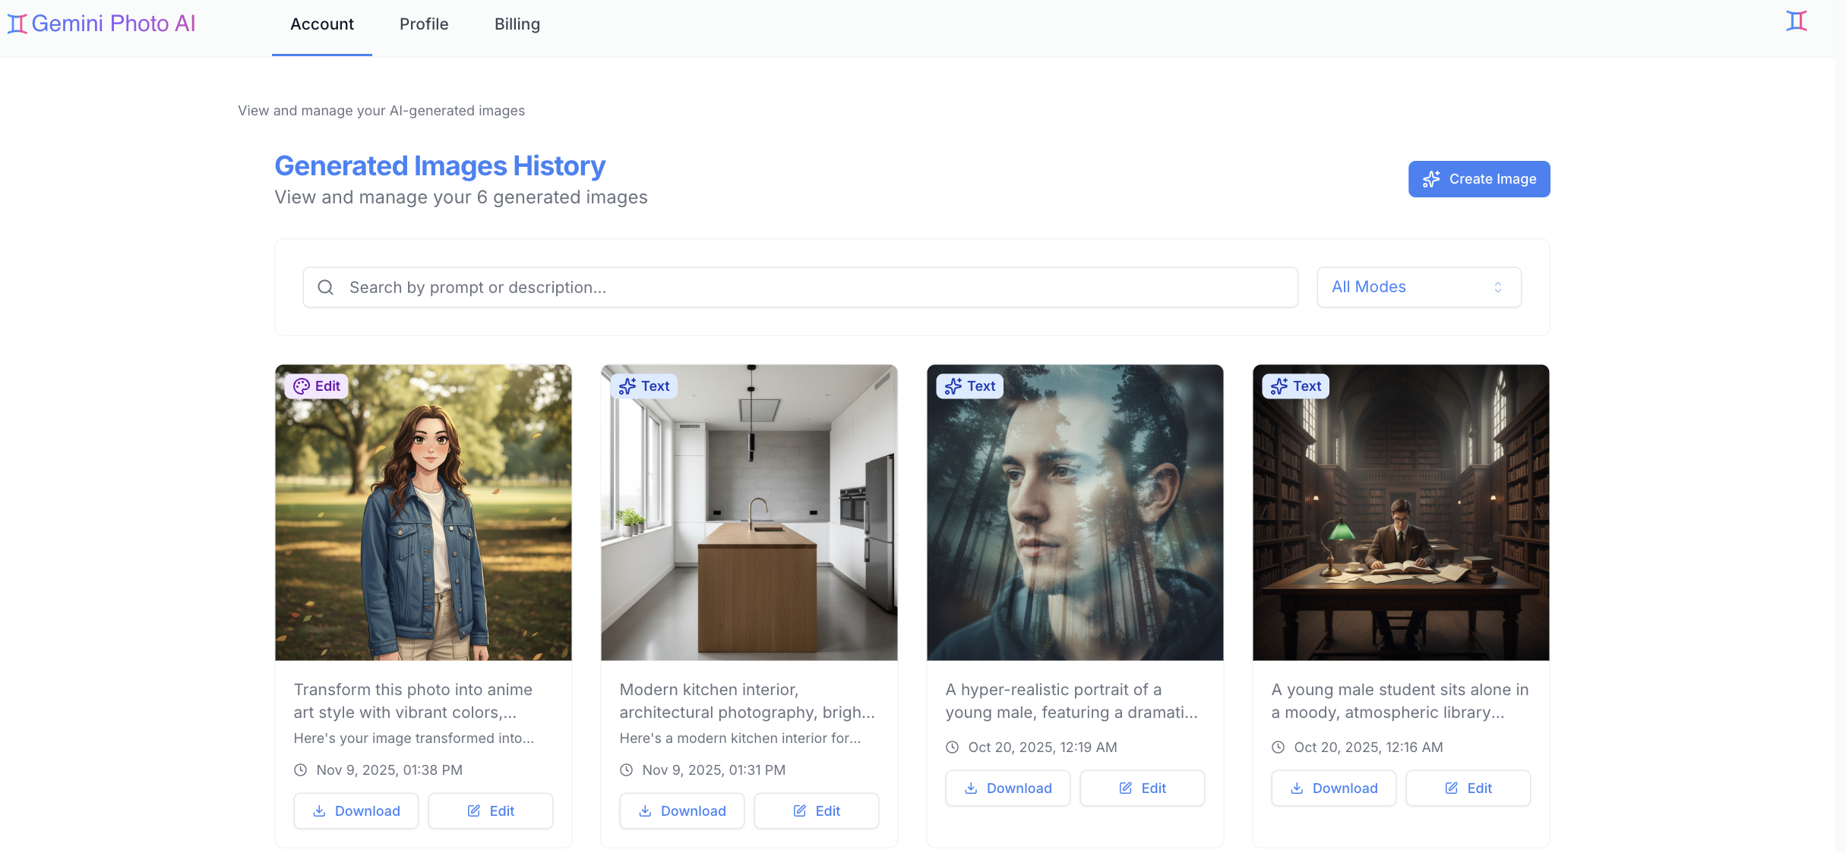The height and width of the screenshot is (853, 1846).
Task: Download the modern kitchen interior image
Action: [681, 811]
